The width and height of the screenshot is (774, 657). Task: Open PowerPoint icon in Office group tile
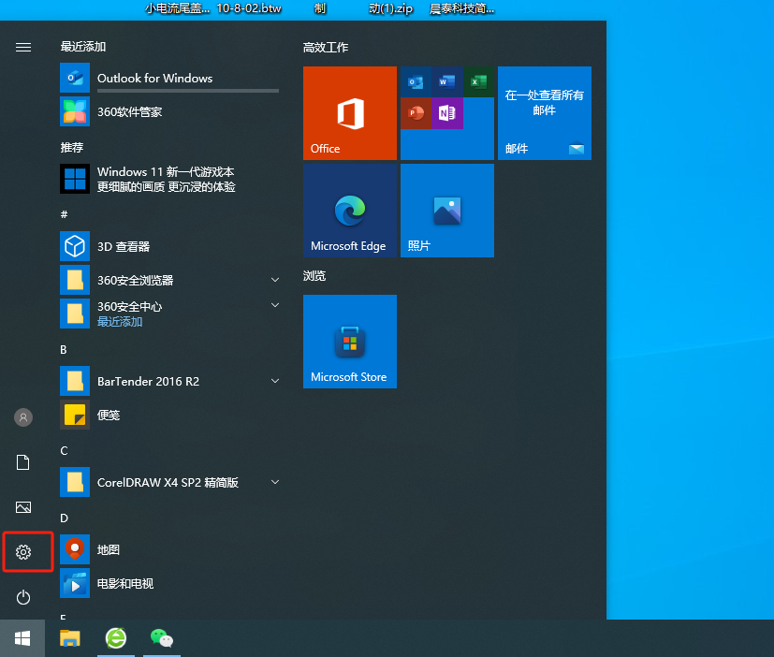pyautogui.click(x=416, y=113)
